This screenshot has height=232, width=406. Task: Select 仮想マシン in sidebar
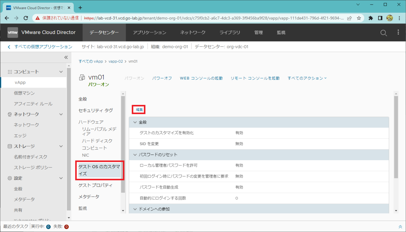pos(24,93)
